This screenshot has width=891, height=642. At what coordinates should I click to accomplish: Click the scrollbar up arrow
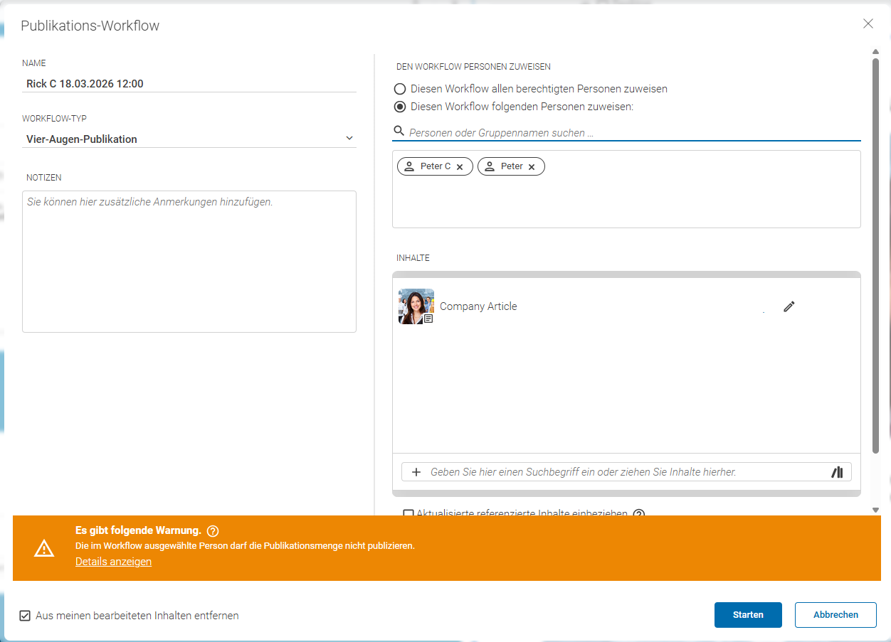[875, 51]
